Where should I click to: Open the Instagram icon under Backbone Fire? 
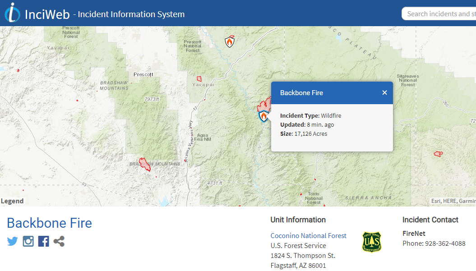pos(28,241)
